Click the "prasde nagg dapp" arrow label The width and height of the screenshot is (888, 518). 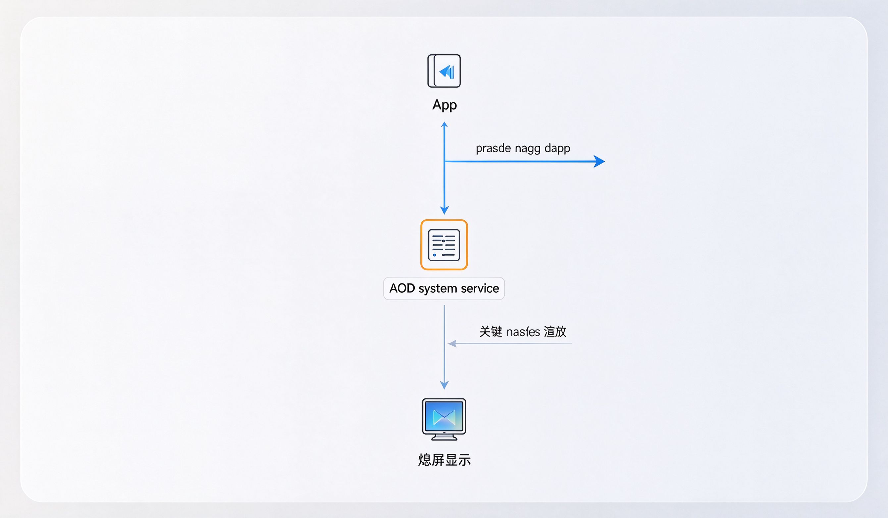pos(523,148)
